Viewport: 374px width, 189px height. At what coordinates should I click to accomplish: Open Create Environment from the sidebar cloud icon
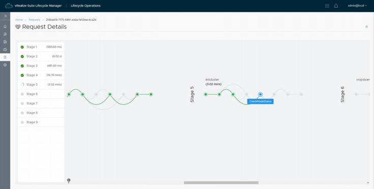5,34
